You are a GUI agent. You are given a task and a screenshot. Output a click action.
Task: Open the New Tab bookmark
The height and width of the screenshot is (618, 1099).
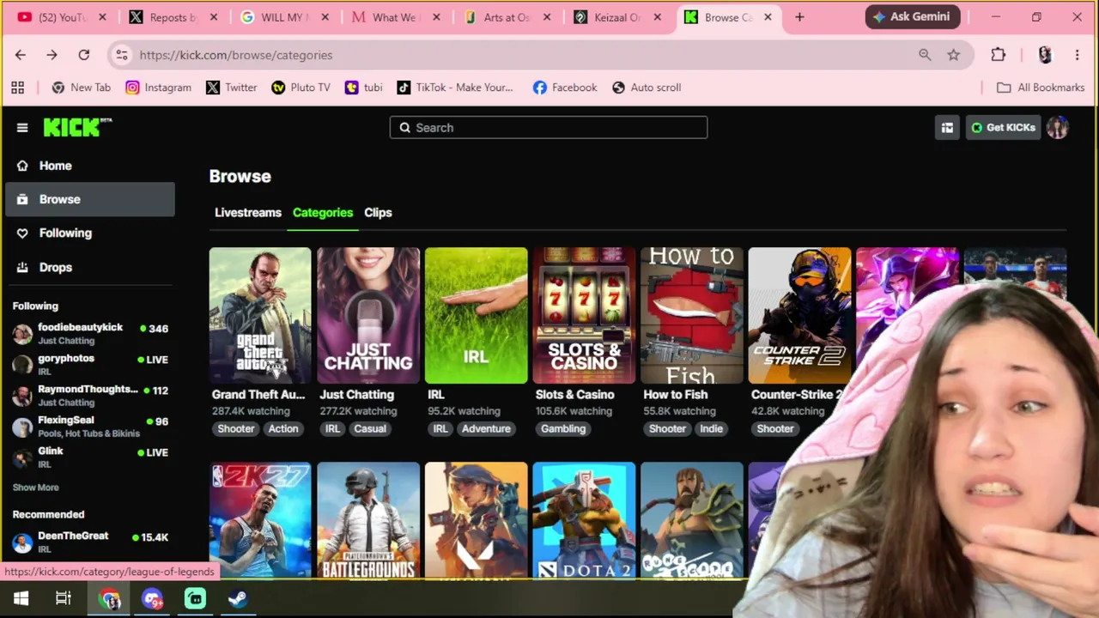pos(81,88)
